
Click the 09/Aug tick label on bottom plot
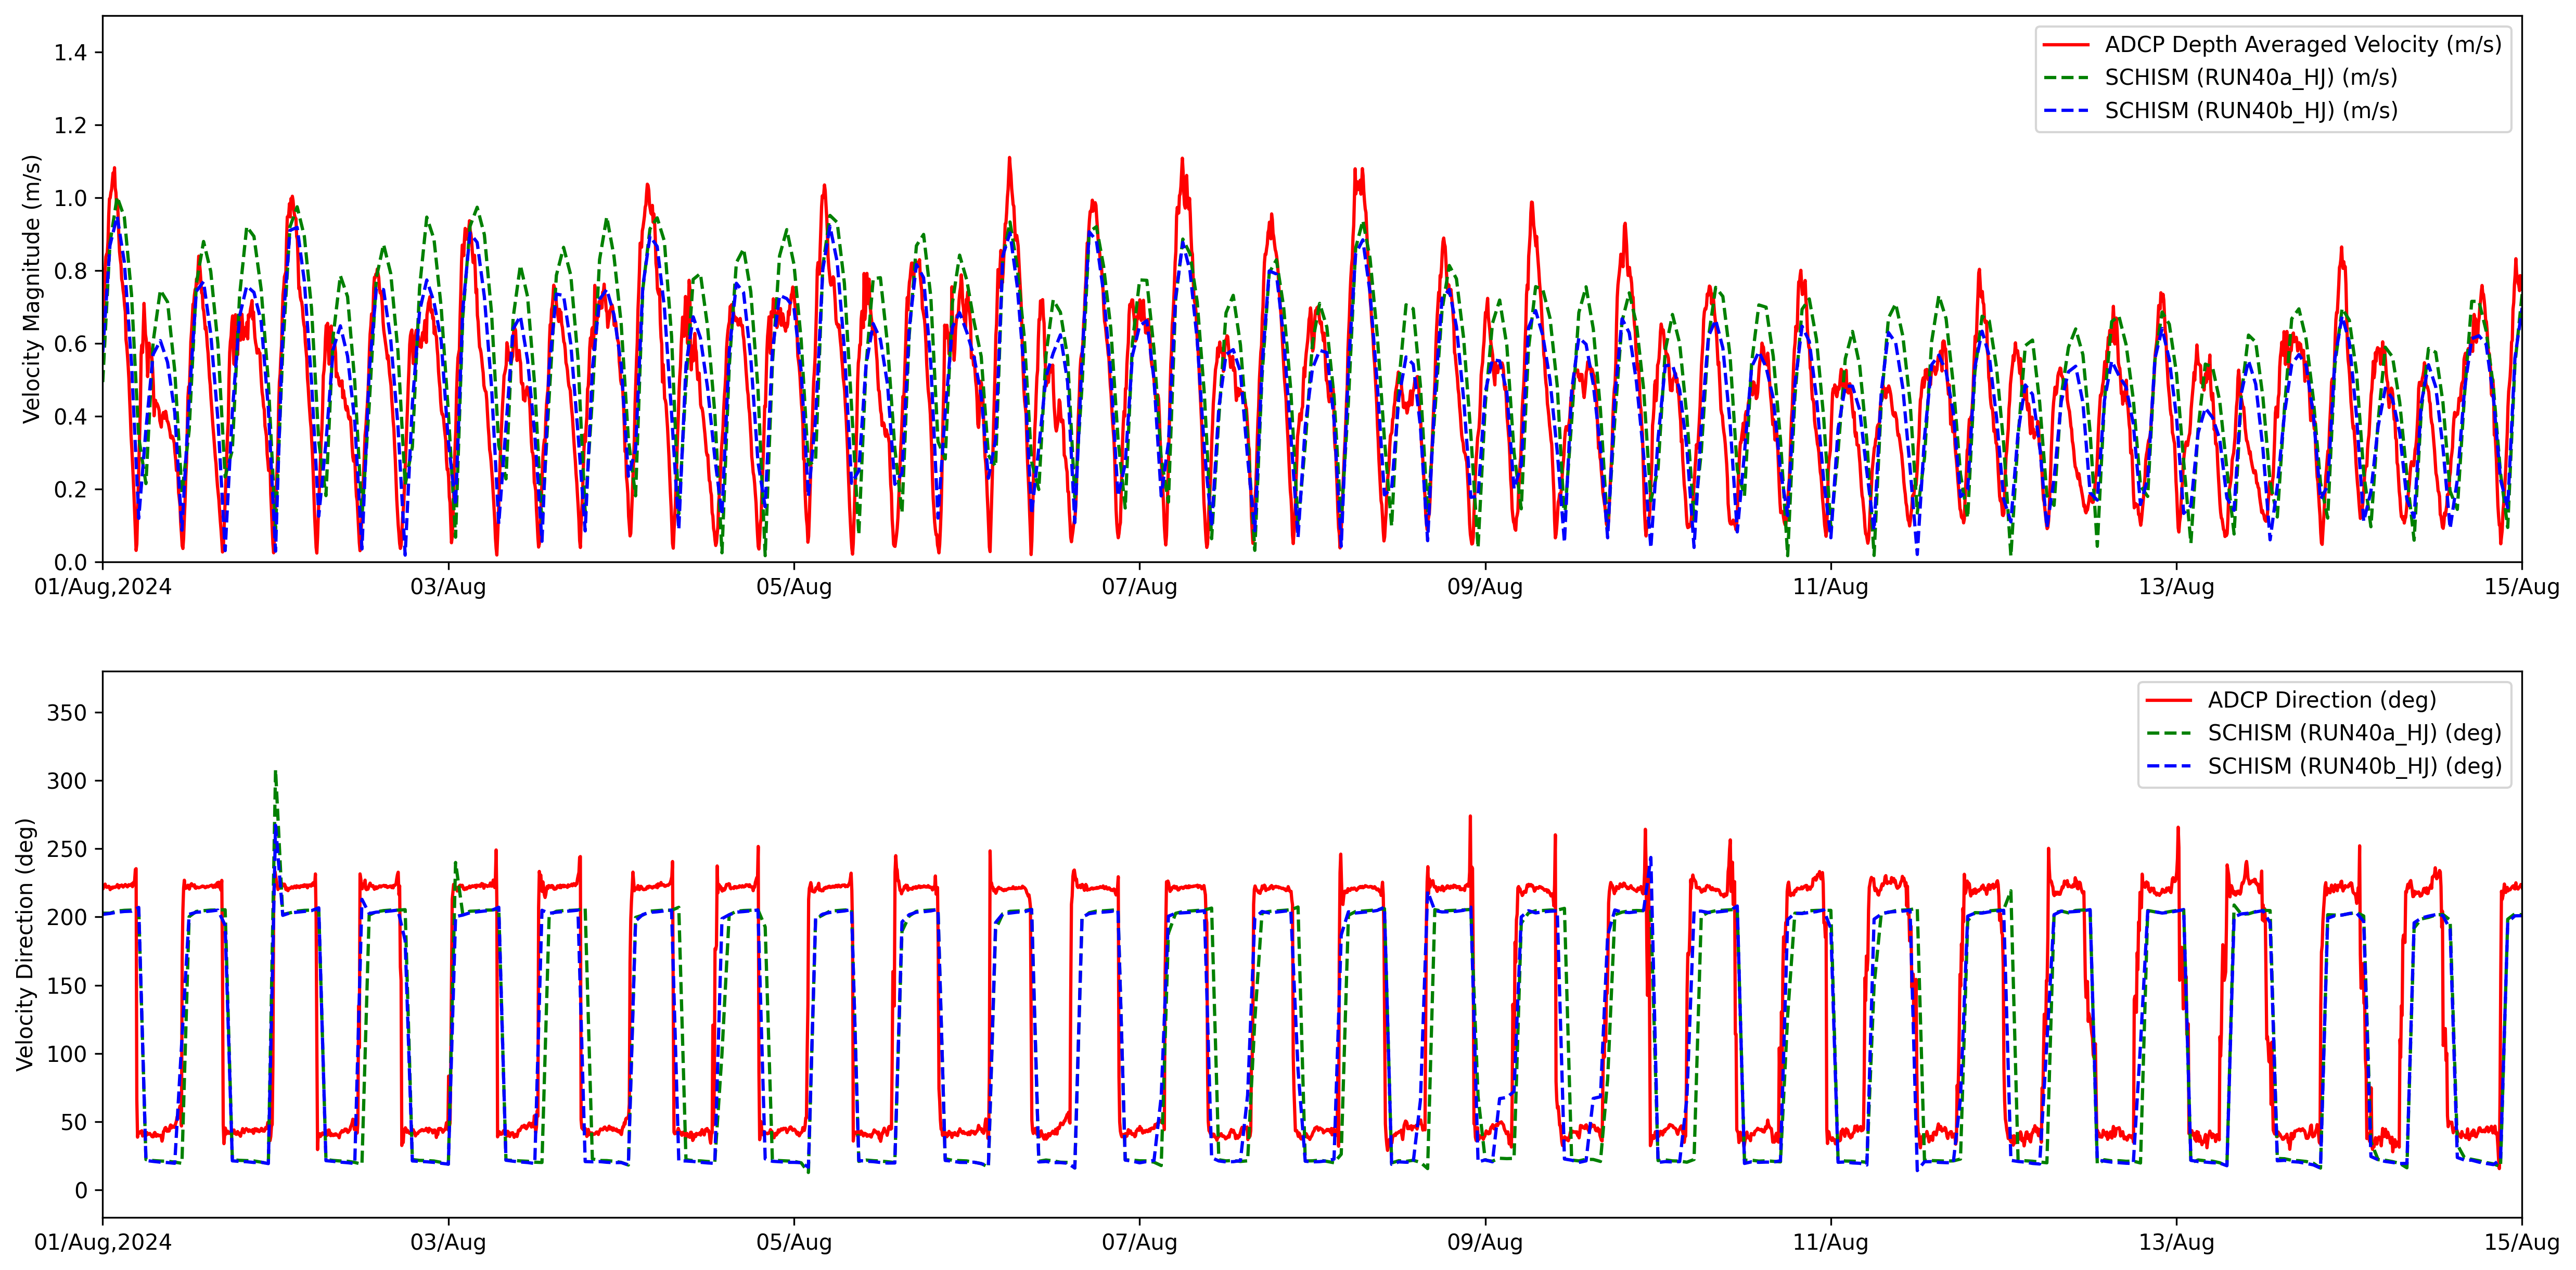[1485, 1243]
